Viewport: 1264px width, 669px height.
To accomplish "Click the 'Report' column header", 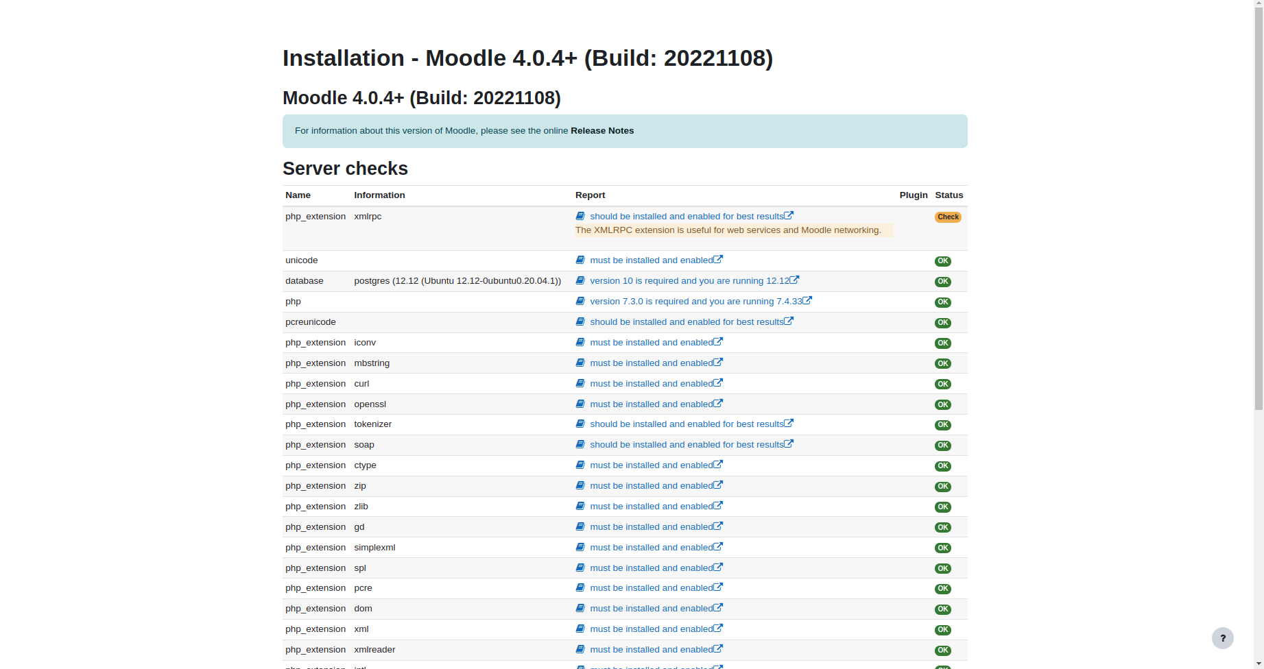I will (x=590, y=195).
